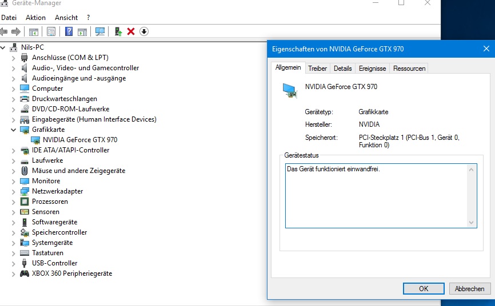Select the Tastaturen keyboard icon

click(x=25, y=253)
